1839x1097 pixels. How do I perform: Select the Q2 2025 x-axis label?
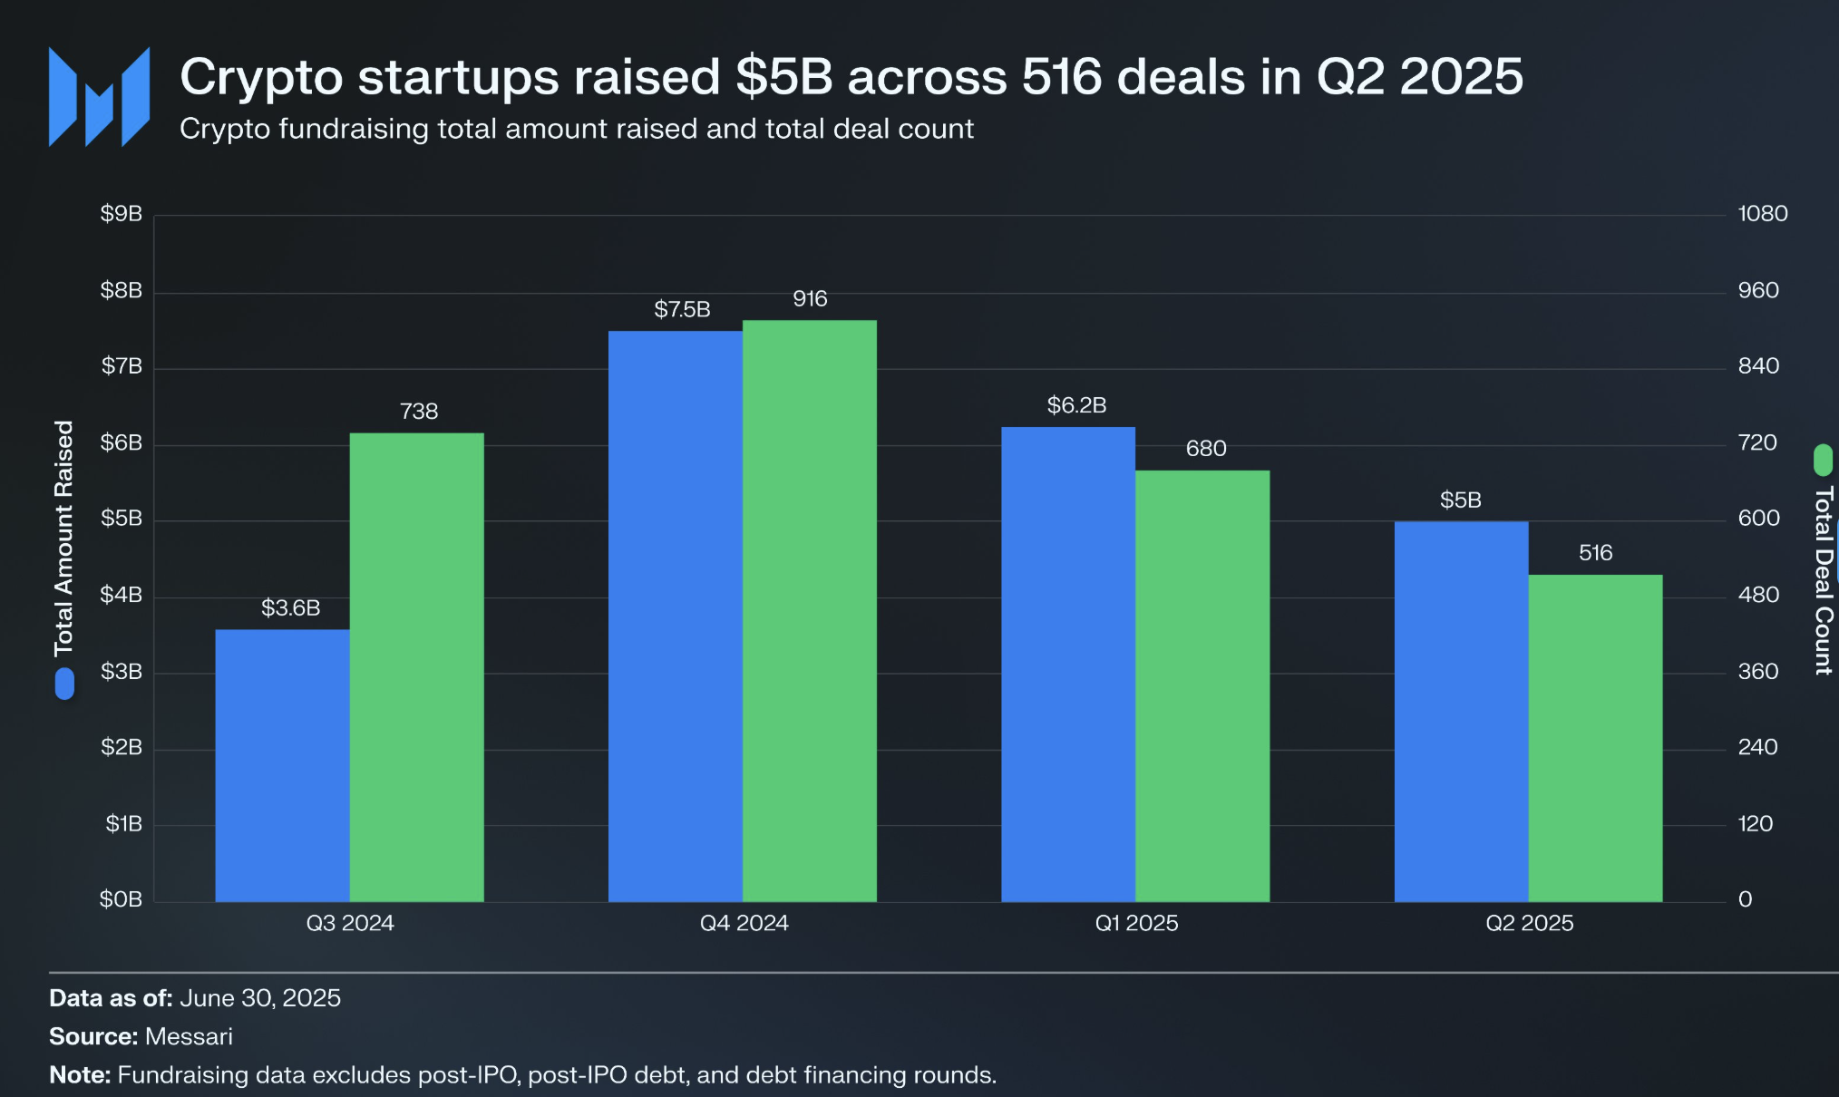pos(1529,923)
